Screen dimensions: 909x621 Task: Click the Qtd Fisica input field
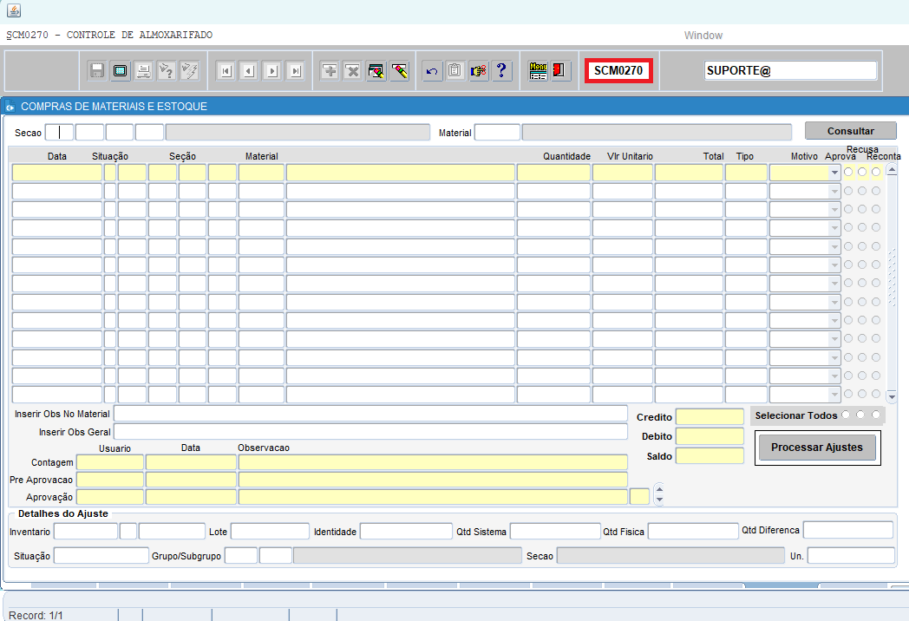pyautogui.click(x=693, y=531)
